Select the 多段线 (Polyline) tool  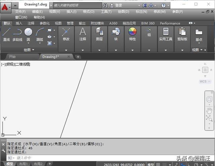pos(17,34)
